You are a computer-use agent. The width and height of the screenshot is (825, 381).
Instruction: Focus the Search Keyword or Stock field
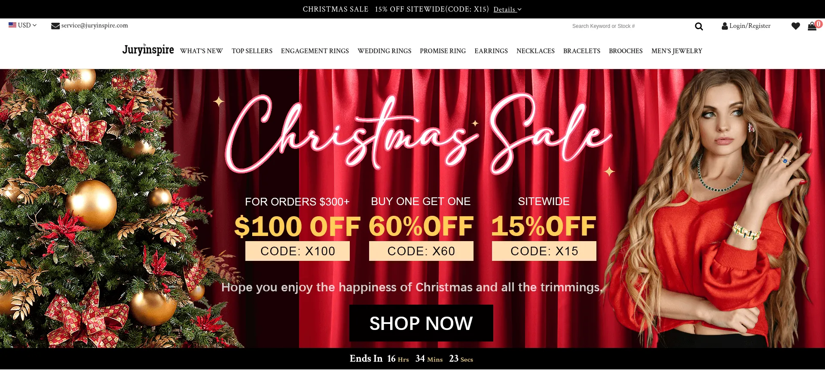(629, 26)
